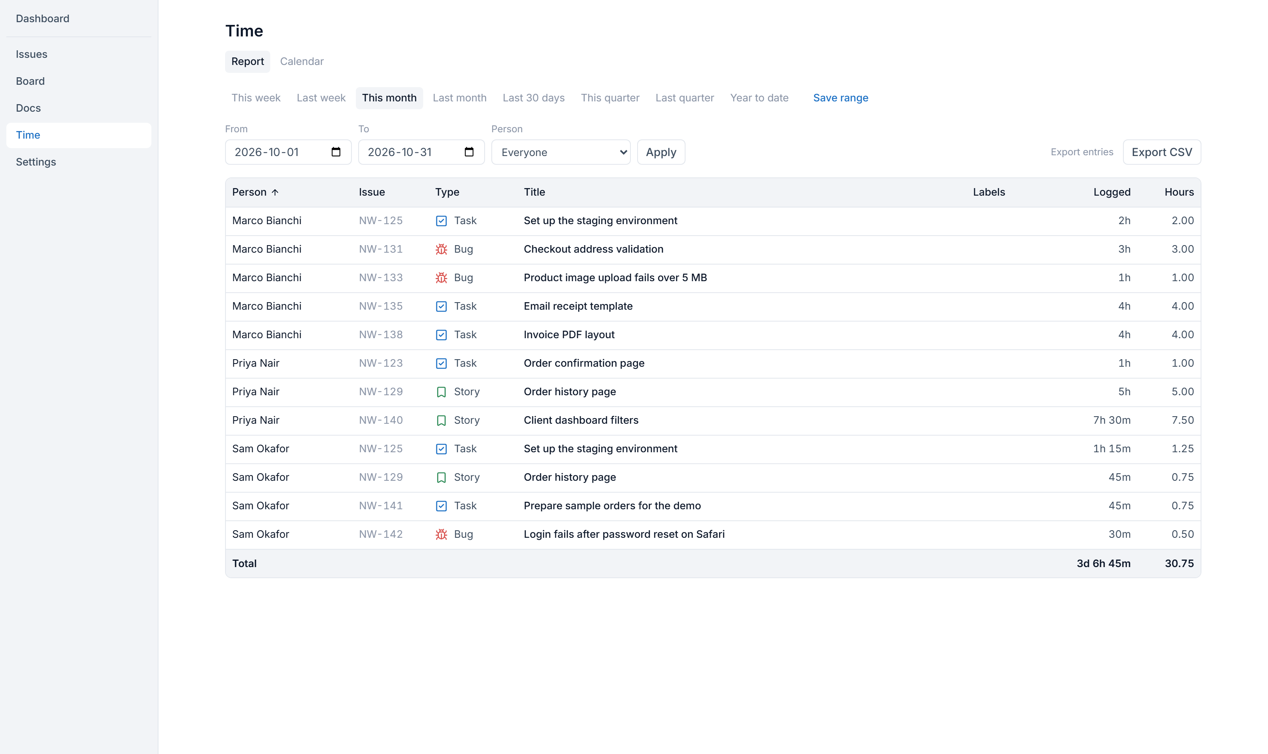Go to Board in the sidebar
The image size is (1268, 754).
click(79, 81)
